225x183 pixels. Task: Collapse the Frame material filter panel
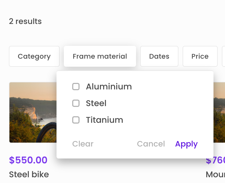[x=100, y=56]
